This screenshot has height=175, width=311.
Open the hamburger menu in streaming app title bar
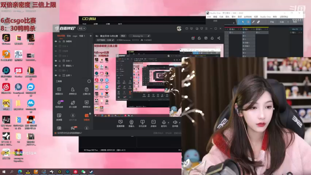click(206, 28)
